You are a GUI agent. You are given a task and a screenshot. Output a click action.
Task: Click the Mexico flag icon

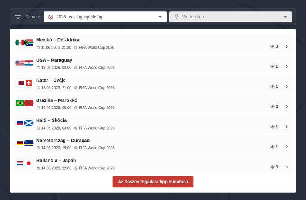20,43
